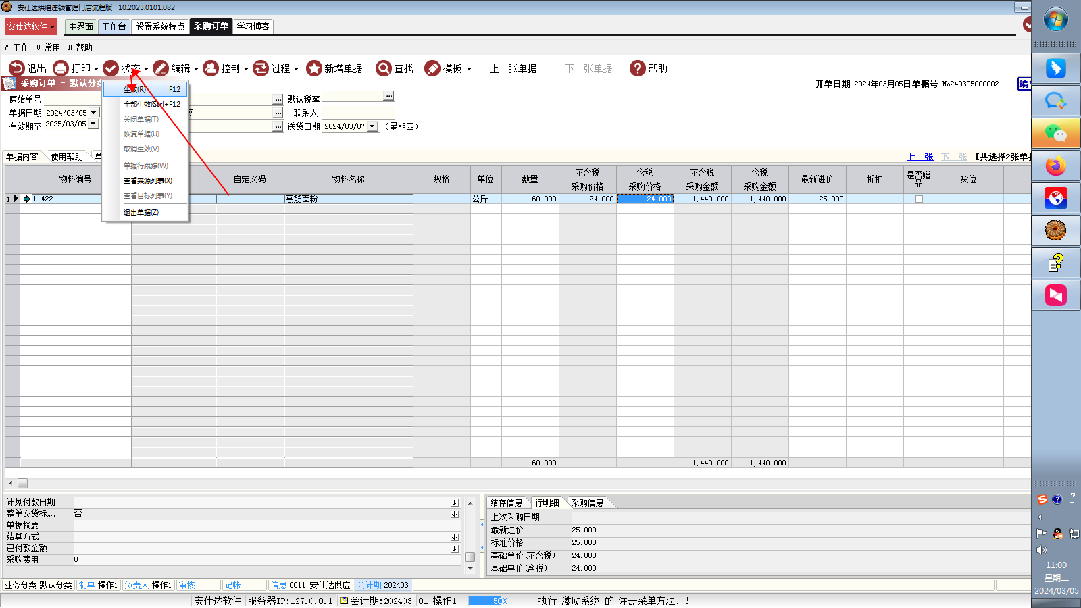This screenshot has width=1081, height=608.
Task: Choose 查看来源列表(X) from the menu
Action: [x=146, y=180]
